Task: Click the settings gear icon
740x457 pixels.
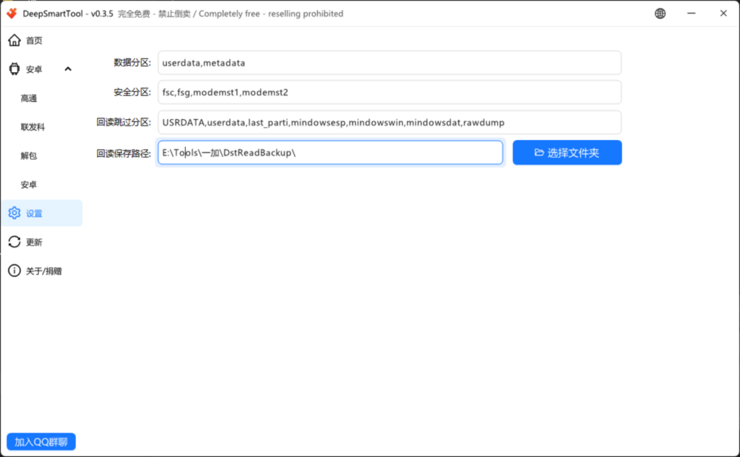Action: click(14, 213)
